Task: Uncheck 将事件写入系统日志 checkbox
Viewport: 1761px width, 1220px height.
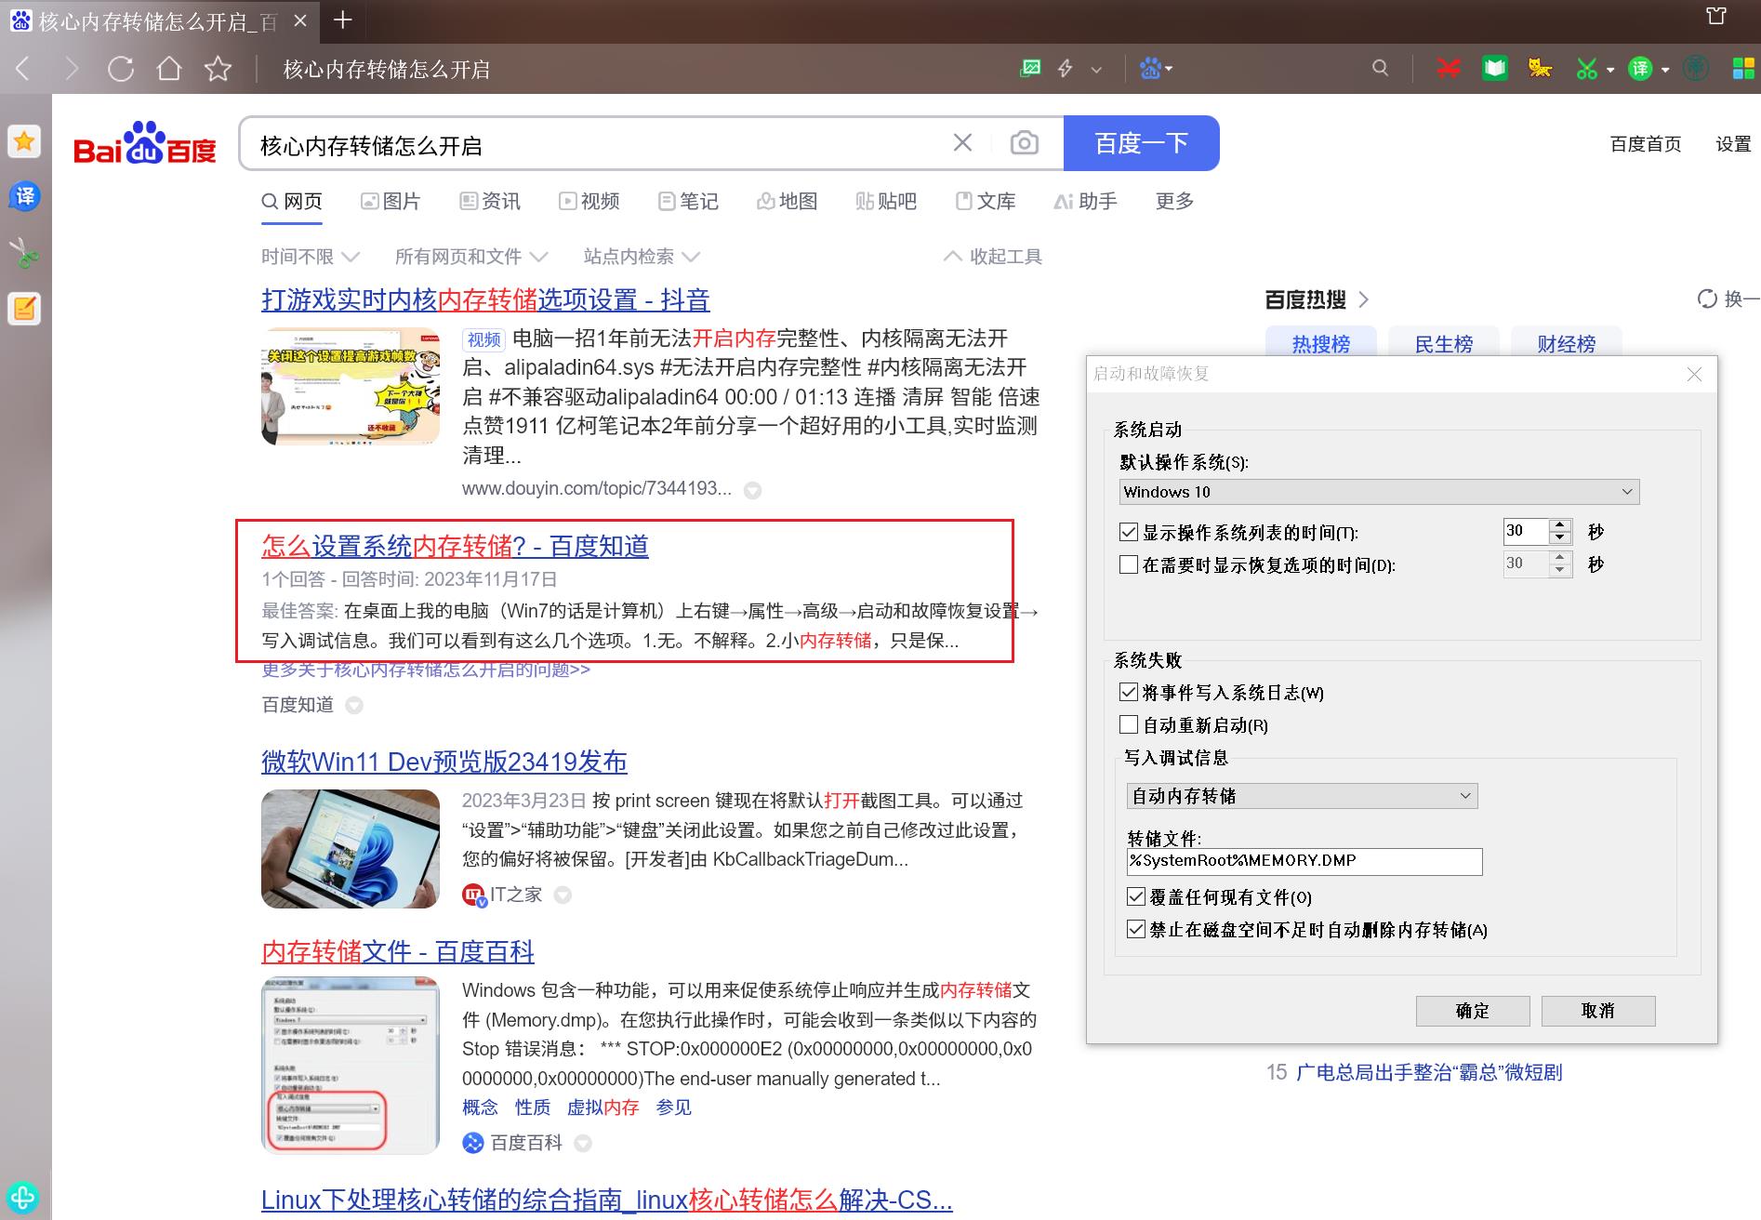Action: coord(1129,693)
